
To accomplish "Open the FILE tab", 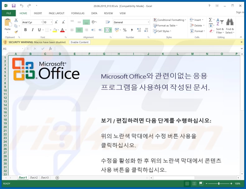I will (9, 13).
